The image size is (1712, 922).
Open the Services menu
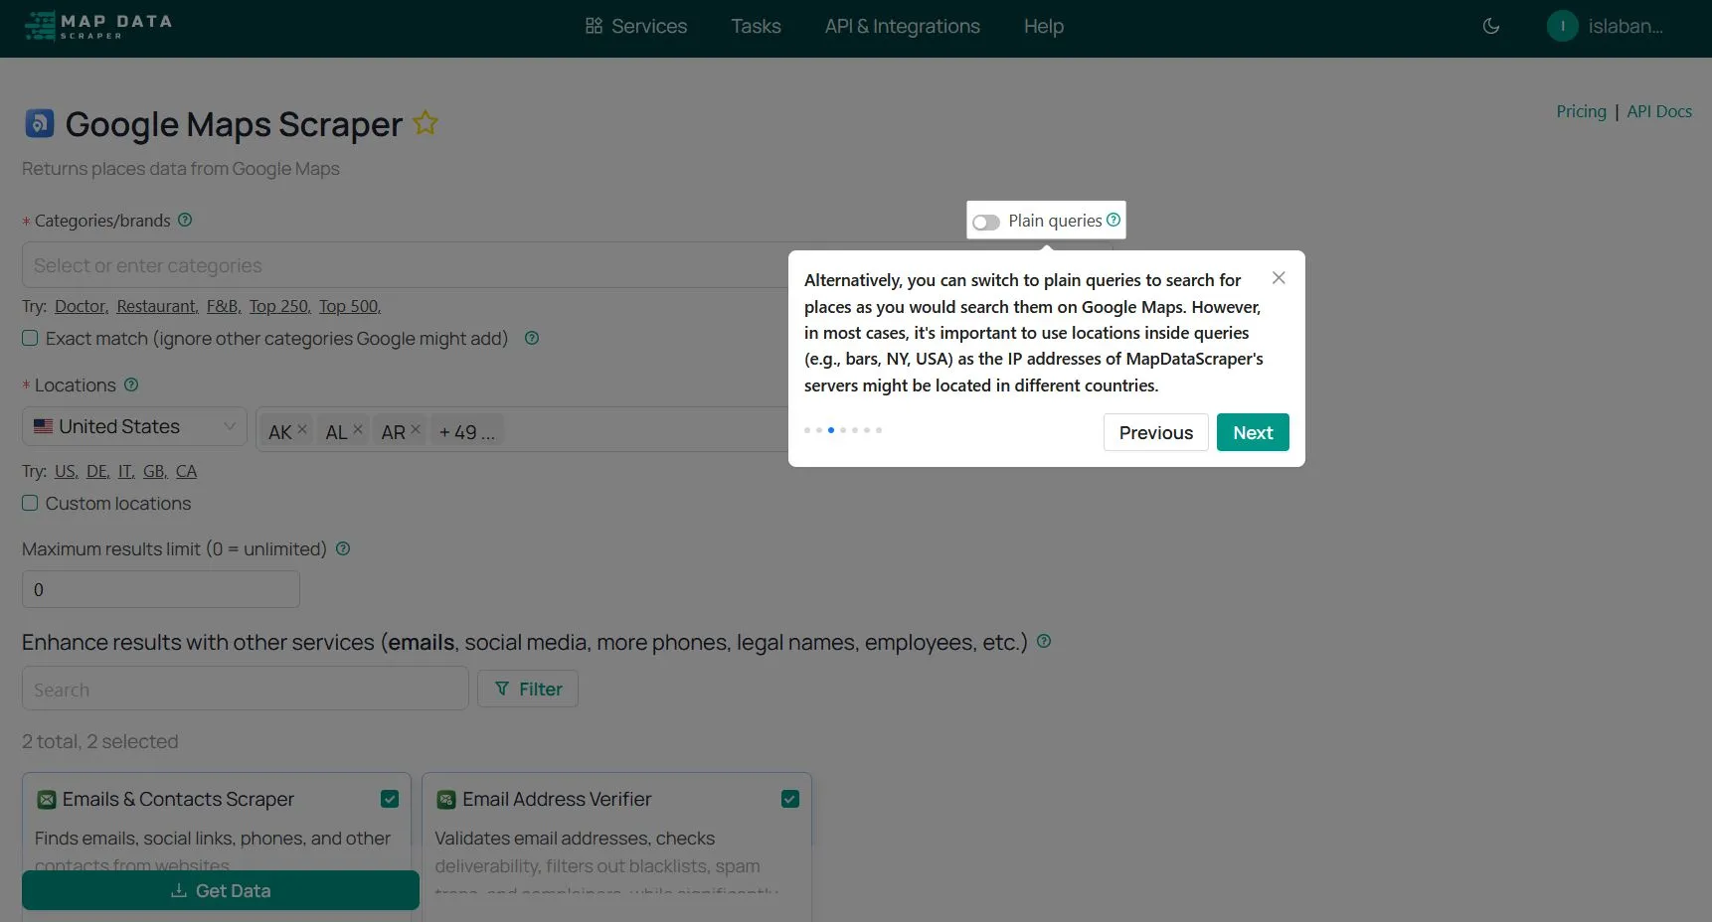[x=636, y=27]
